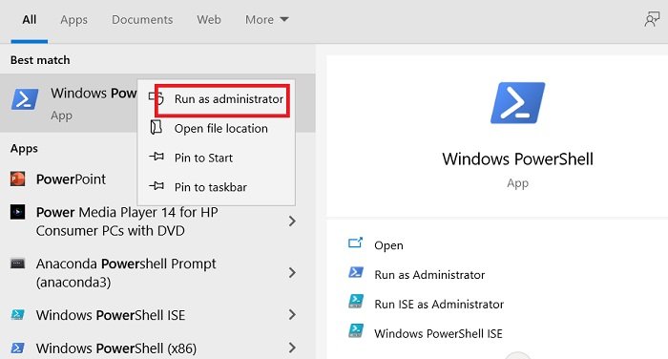This screenshot has height=359, width=668.
Task: Click the Run as Administrator icon in details pane
Action: 356,272
